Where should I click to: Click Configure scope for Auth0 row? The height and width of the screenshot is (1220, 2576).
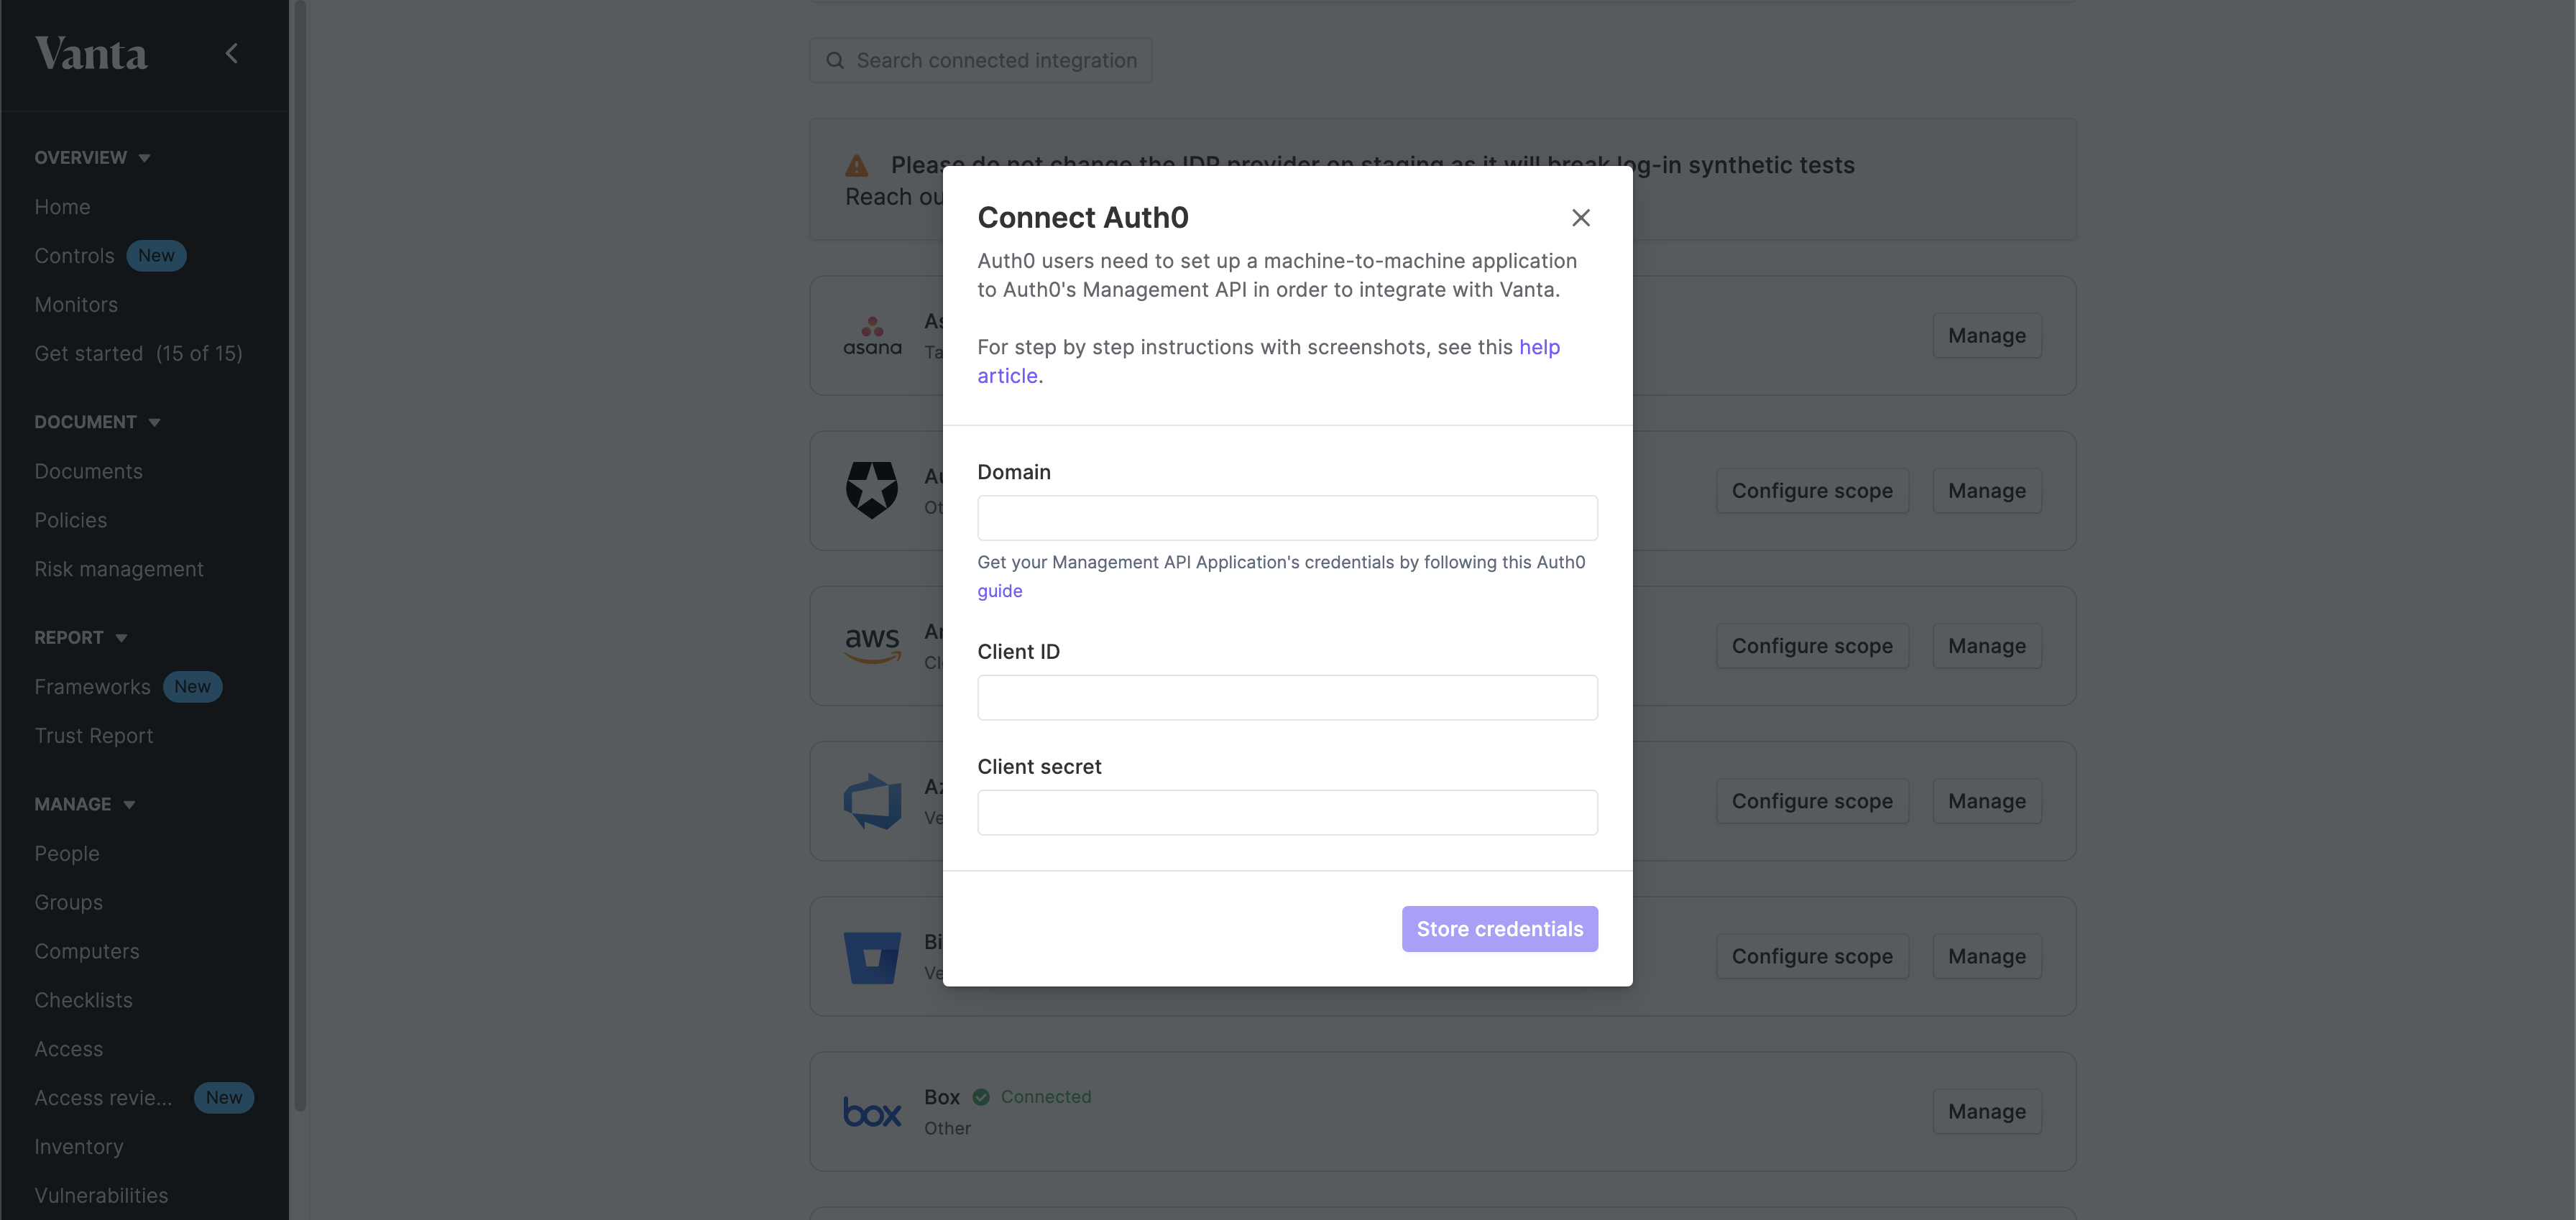1812,491
